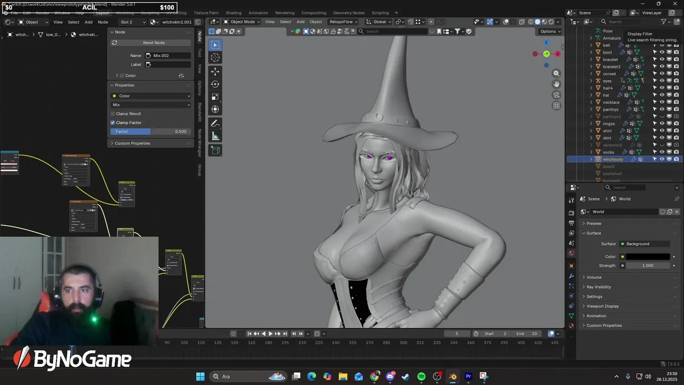The width and height of the screenshot is (684, 385).
Task: Switch viewport to Wireframe shading
Action: coord(531,22)
